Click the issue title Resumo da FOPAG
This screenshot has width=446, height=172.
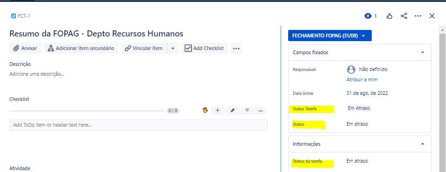coord(96,34)
